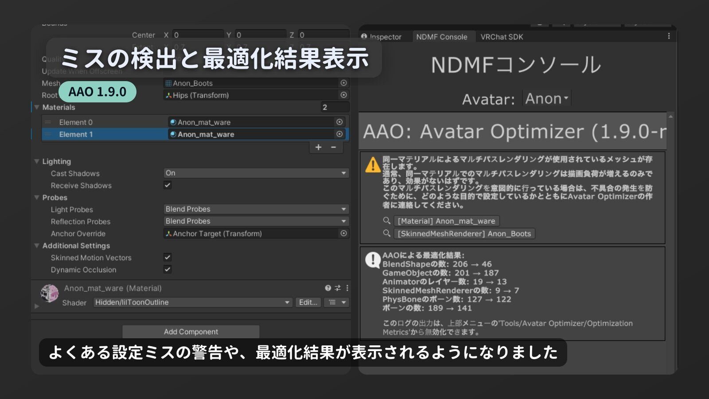This screenshot has width=709, height=399.
Task: Switch to the VRChat SDK tab
Action: (x=502, y=37)
